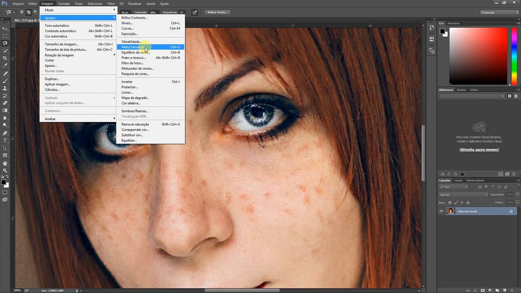Open the Bibliotecas library dropdown

pyautogui.click(x=472, y=96)
